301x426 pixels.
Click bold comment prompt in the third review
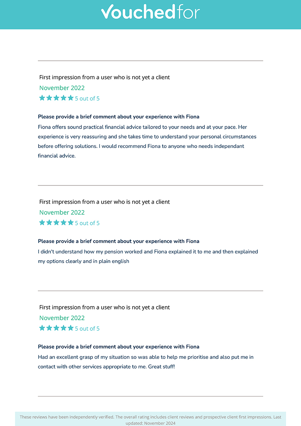click(x=119, y=347)
